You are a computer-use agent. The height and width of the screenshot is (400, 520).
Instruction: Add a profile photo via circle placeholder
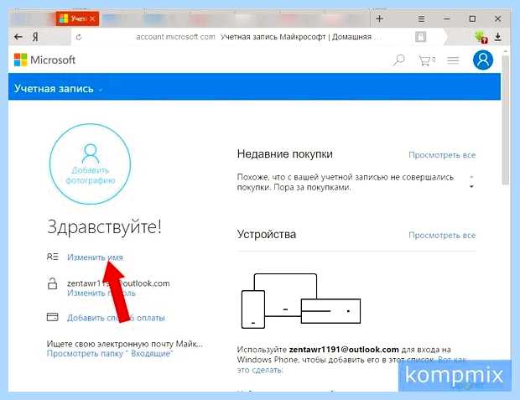click(x=90, y=164)
